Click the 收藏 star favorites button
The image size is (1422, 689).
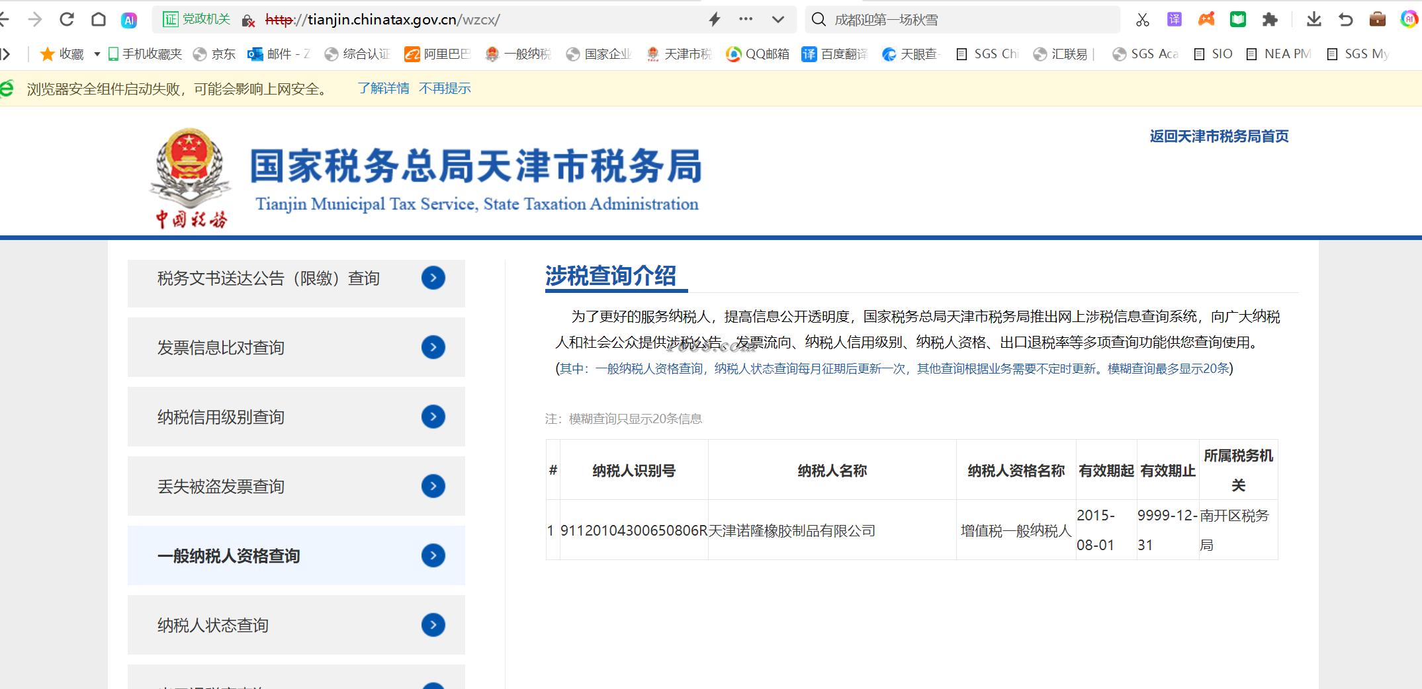(x=62, y=54)
